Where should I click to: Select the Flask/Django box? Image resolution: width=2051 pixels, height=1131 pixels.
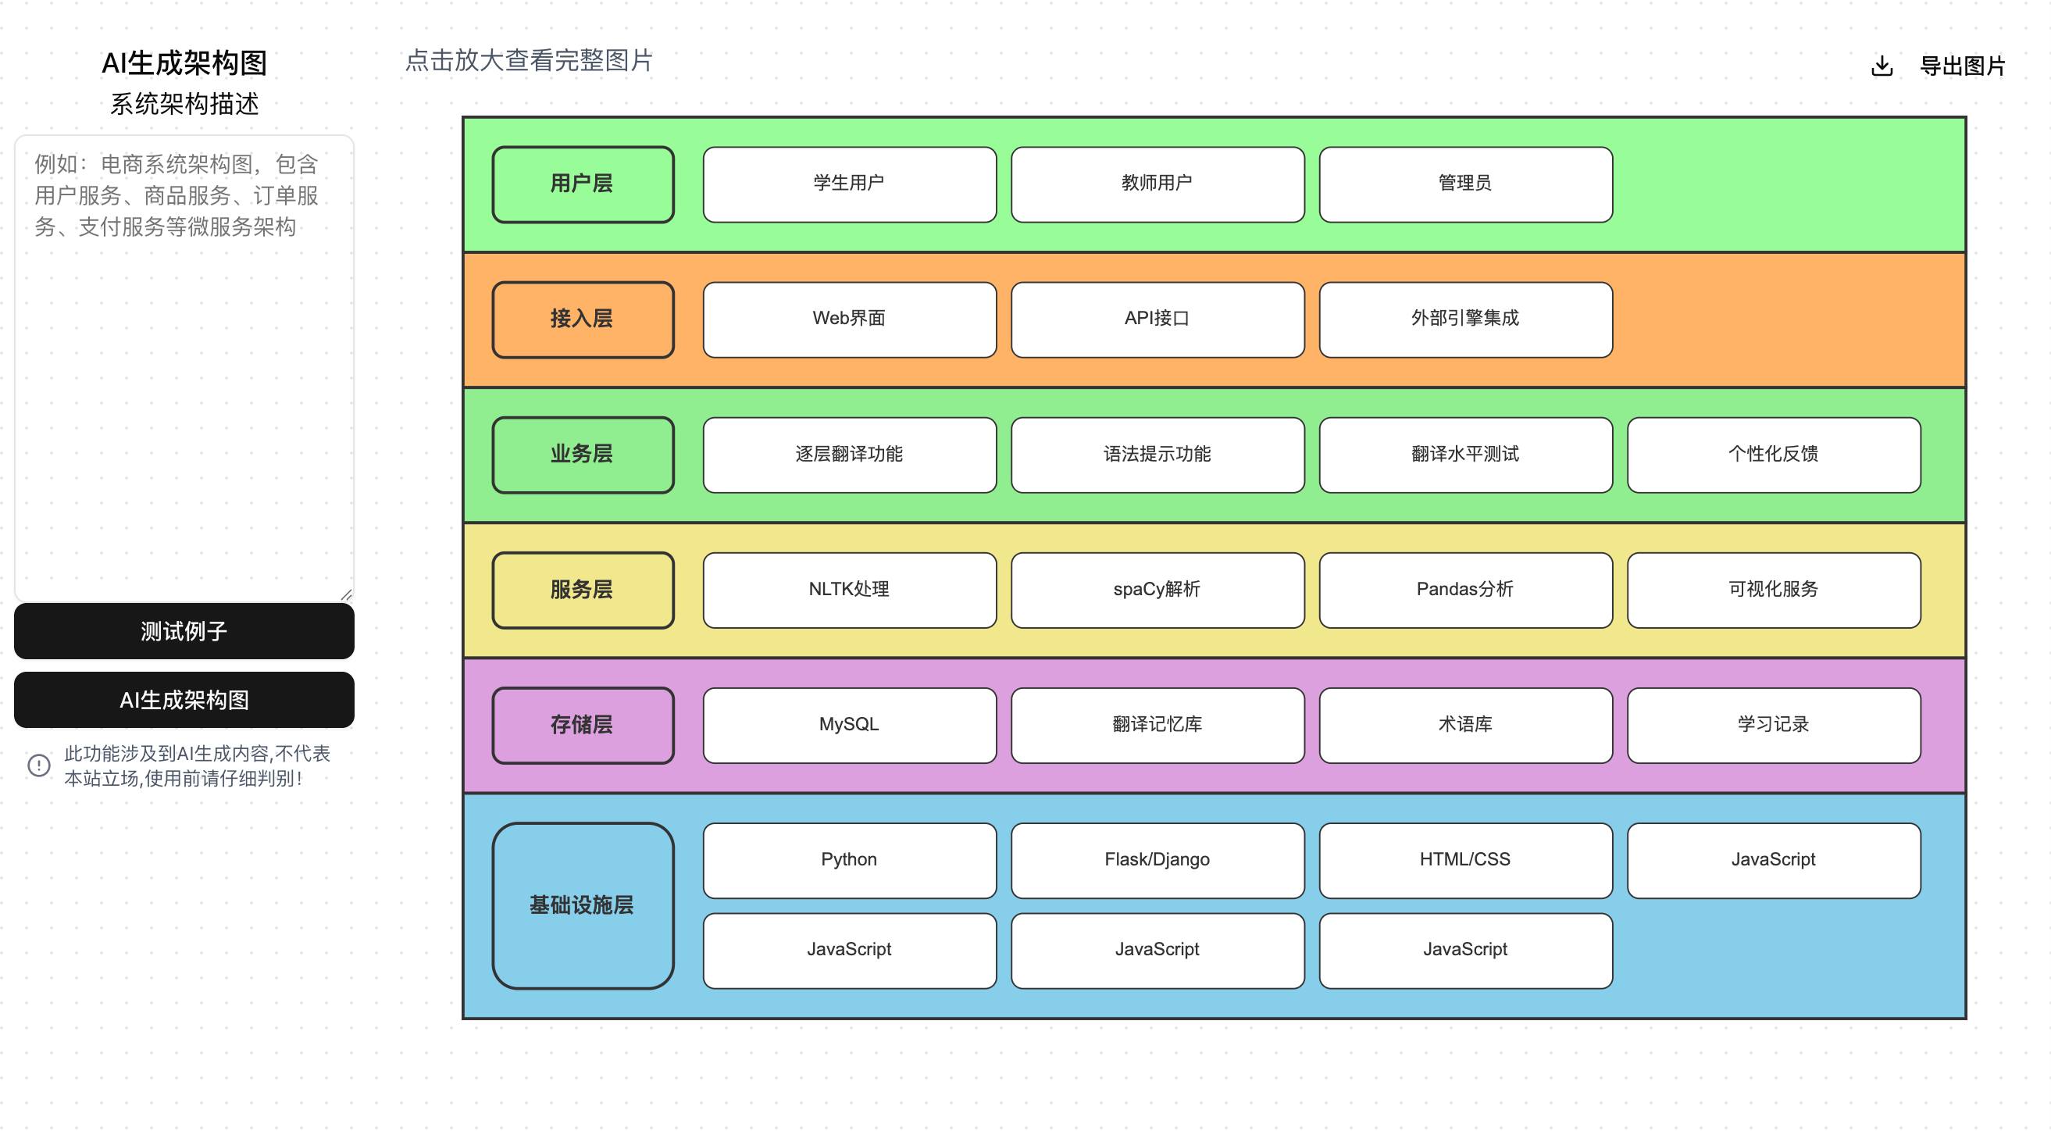tap(1157, 860)
